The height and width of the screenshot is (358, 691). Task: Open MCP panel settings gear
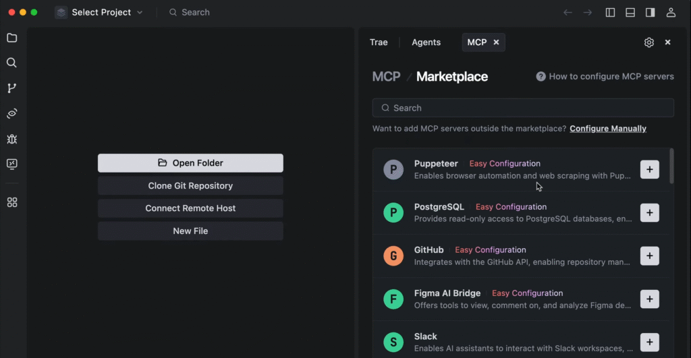coord(648,42)
